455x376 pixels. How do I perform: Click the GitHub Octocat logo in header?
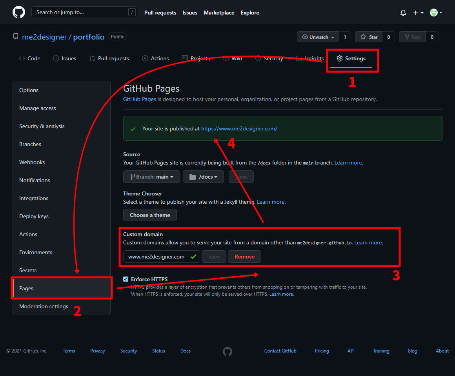click(x=19, y=13)
